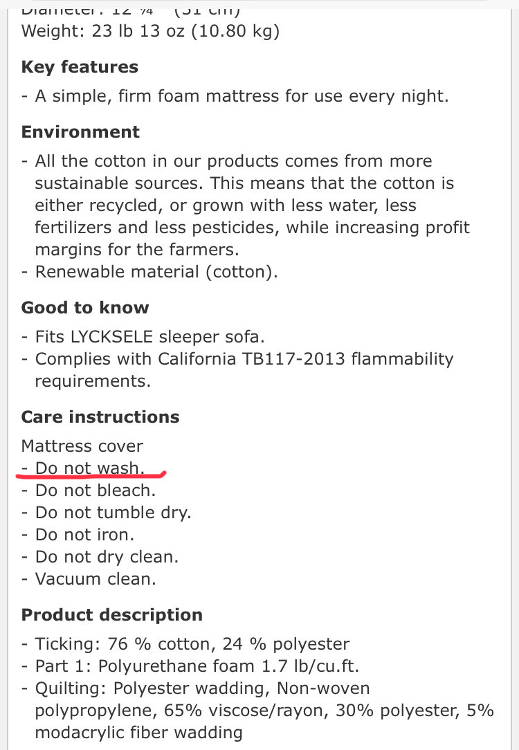Click the Key features heading

pyautogui.click(x=80, y=67)
